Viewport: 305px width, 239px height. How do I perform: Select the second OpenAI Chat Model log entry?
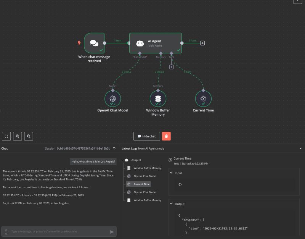coord(145,192)
